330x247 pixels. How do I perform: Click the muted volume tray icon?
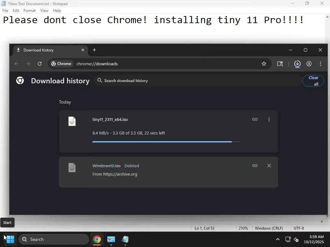point(296,239)
